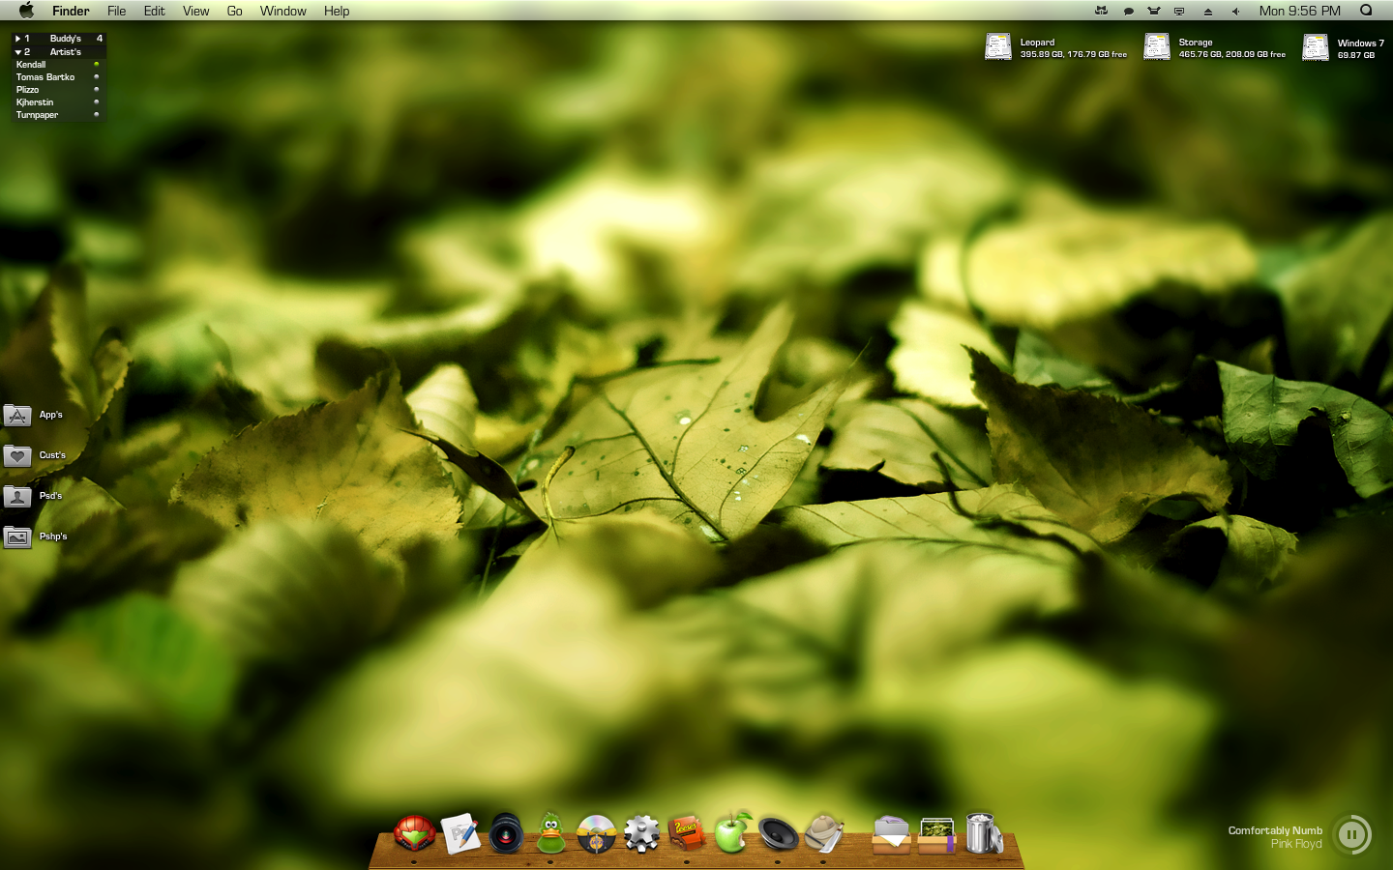Select Kjherstin in the buddy list

tap(57, 102)
